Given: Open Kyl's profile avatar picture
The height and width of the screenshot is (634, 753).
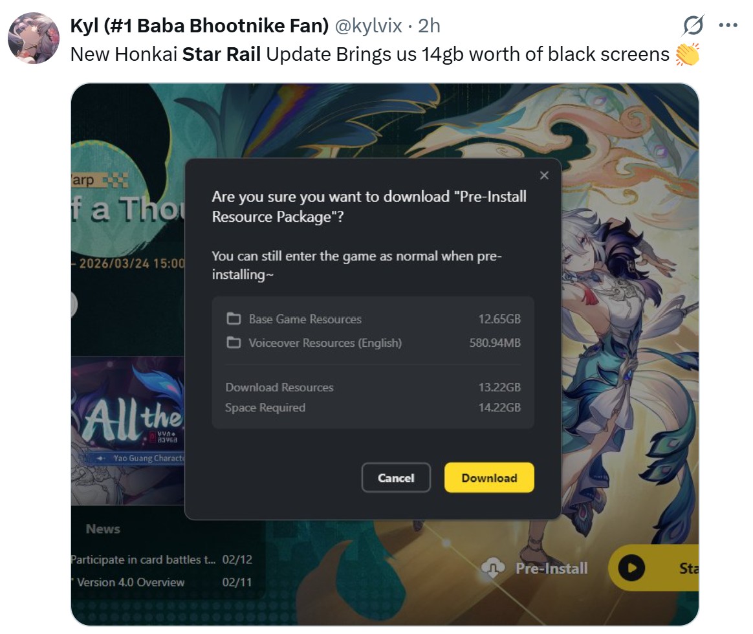Looking at the screenshot, I should 34,38.
